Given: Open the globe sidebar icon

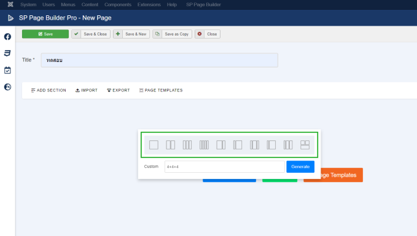Looking at the screenshot, I should click(7, 87).
